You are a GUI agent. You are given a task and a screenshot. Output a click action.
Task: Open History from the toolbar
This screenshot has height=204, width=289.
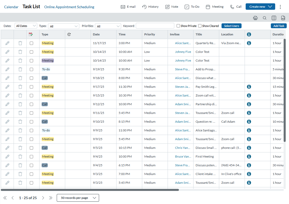tap(150, 7)
